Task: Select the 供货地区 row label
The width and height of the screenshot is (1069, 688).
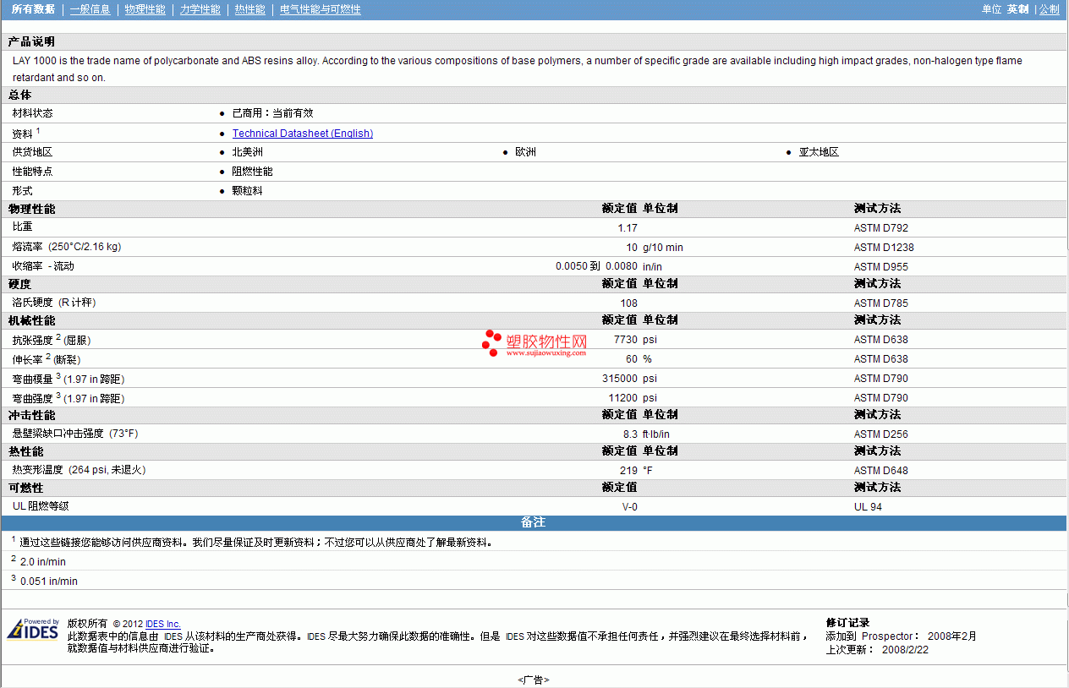Action: coord(32,152)
